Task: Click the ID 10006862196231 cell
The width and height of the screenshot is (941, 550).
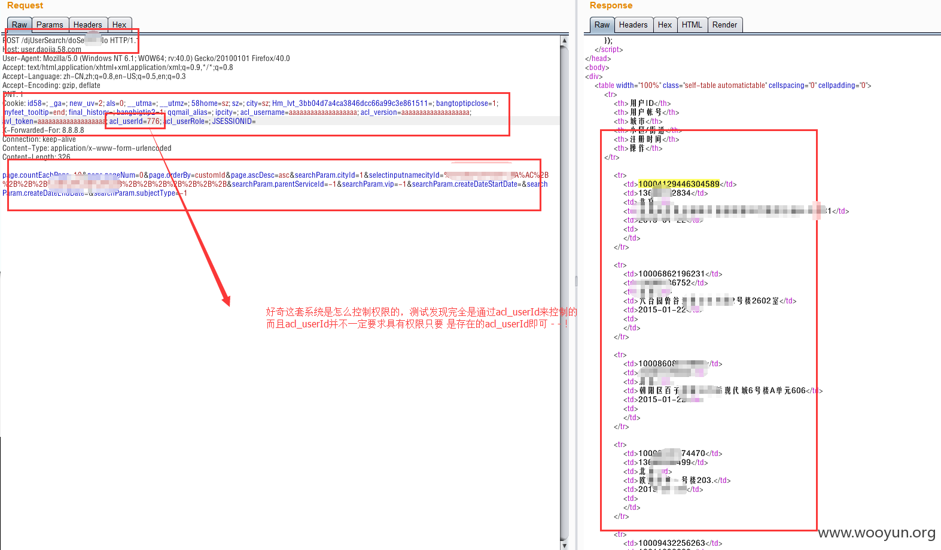Action: click(671, 274)
